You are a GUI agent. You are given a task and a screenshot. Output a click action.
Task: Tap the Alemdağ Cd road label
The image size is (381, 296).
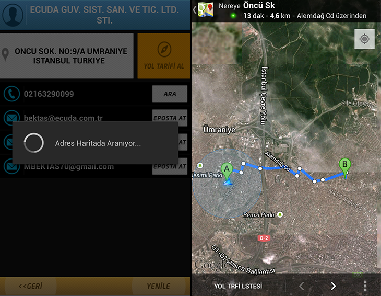(x=278, y=161)
